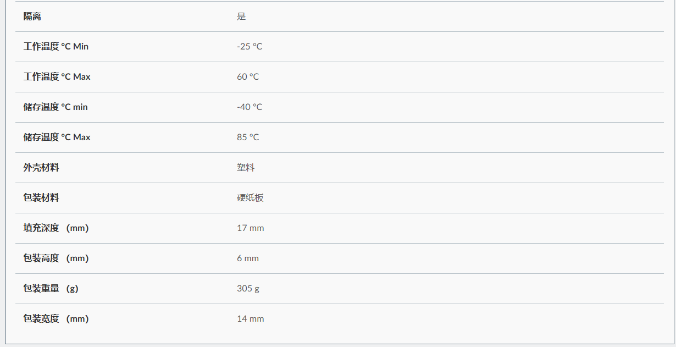The width and height of the screenshot is (676, 347).
Task: Select the 305 g weight value
Action: (x=248, y=289)
